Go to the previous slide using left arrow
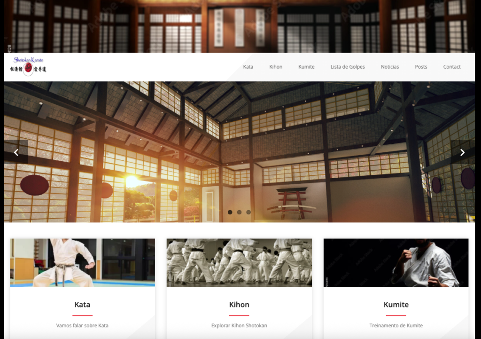481x339 pixels. coord(16,152)
